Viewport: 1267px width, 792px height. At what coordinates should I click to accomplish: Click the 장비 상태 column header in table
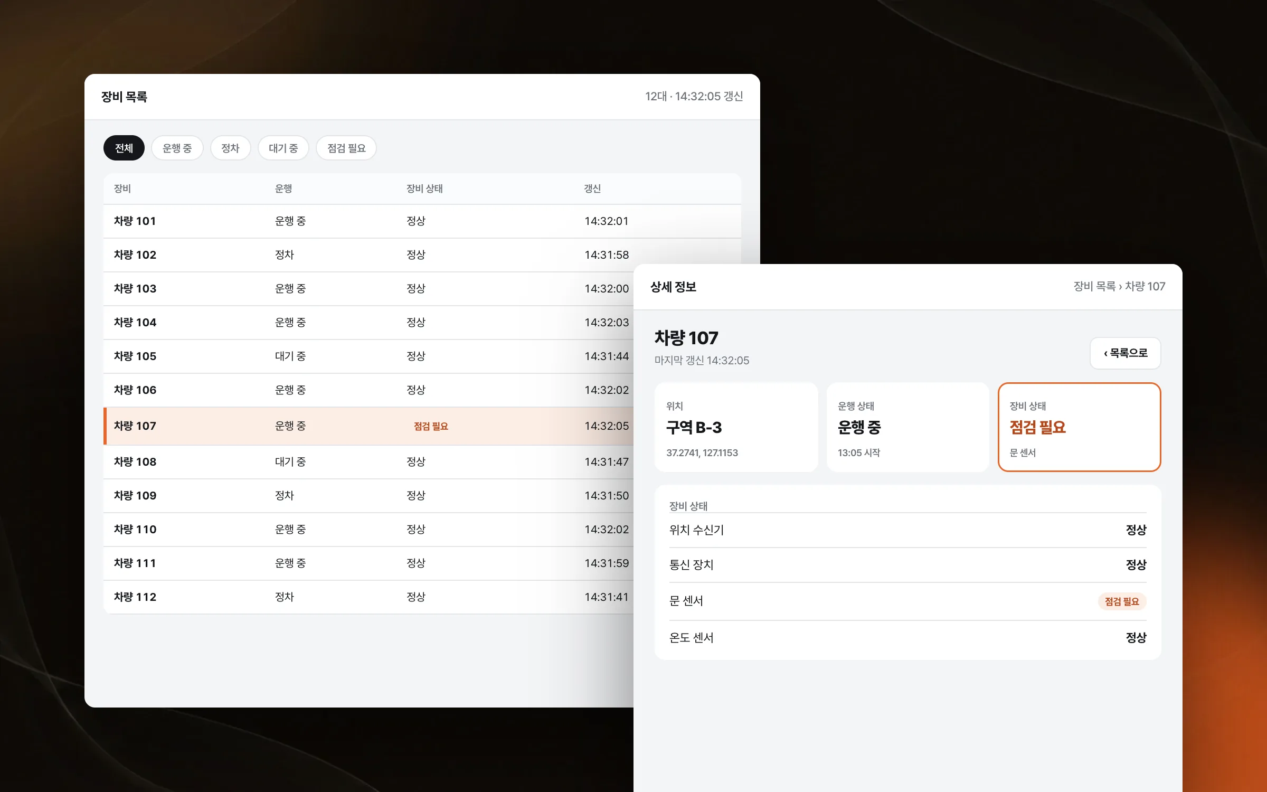coord(424,188)
